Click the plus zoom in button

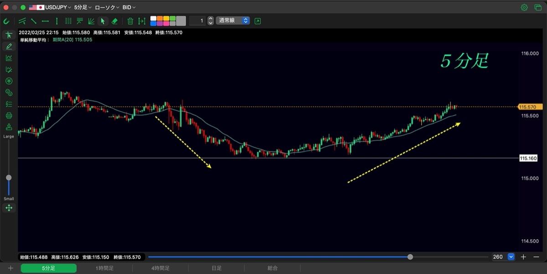point(523,257)
